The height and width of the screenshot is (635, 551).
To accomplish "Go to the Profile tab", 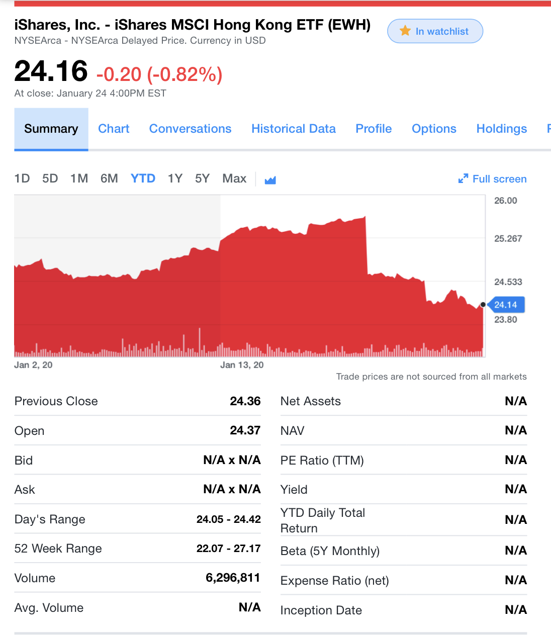I will tap(374, 129).
